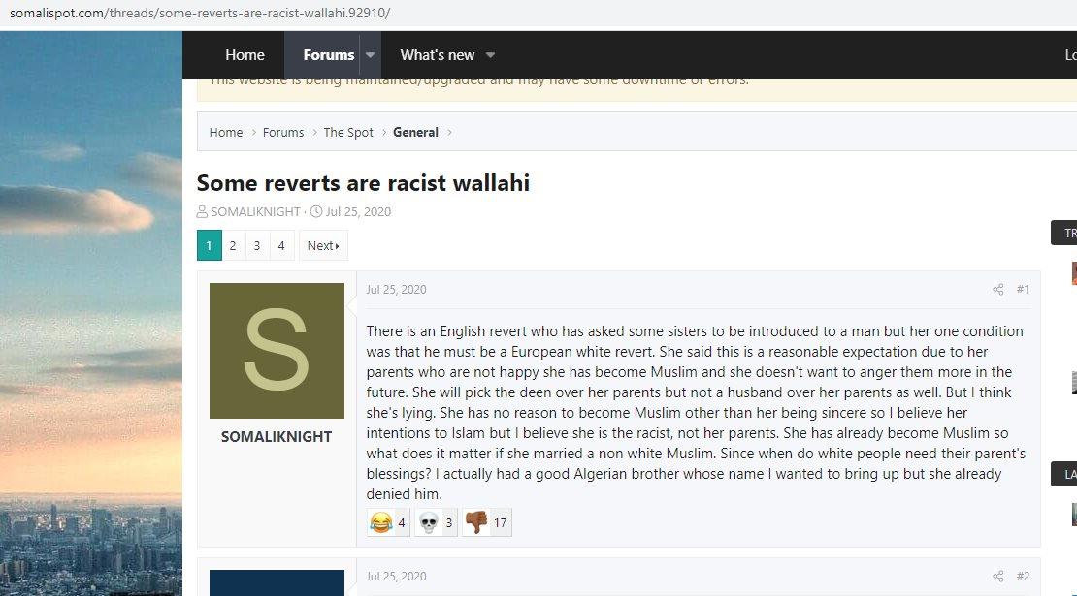Open the #1 post permalink
The height and width of the screenshot is (596, 1077).
click(x=1023, y=290)
